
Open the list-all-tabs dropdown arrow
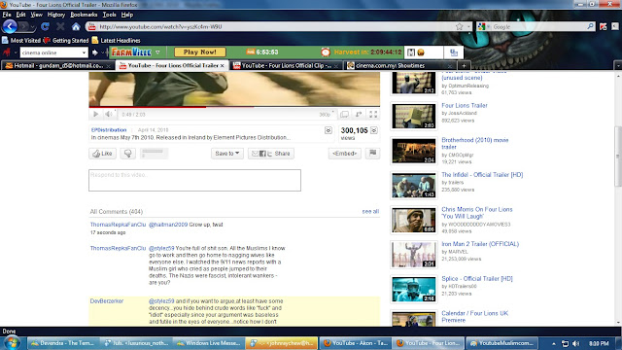(x=618, y=65)
